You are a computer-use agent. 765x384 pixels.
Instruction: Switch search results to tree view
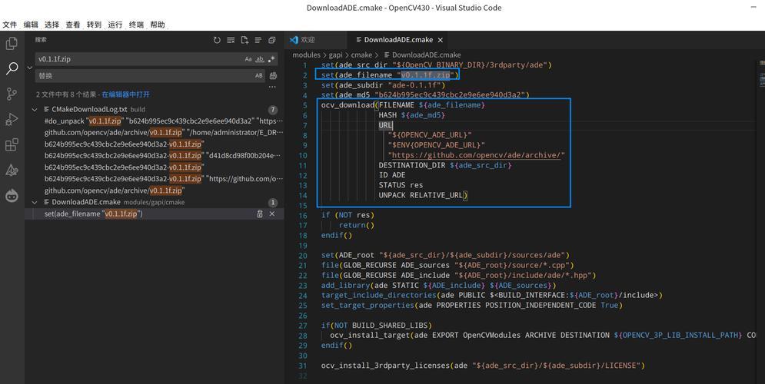(x=258, y=40)
